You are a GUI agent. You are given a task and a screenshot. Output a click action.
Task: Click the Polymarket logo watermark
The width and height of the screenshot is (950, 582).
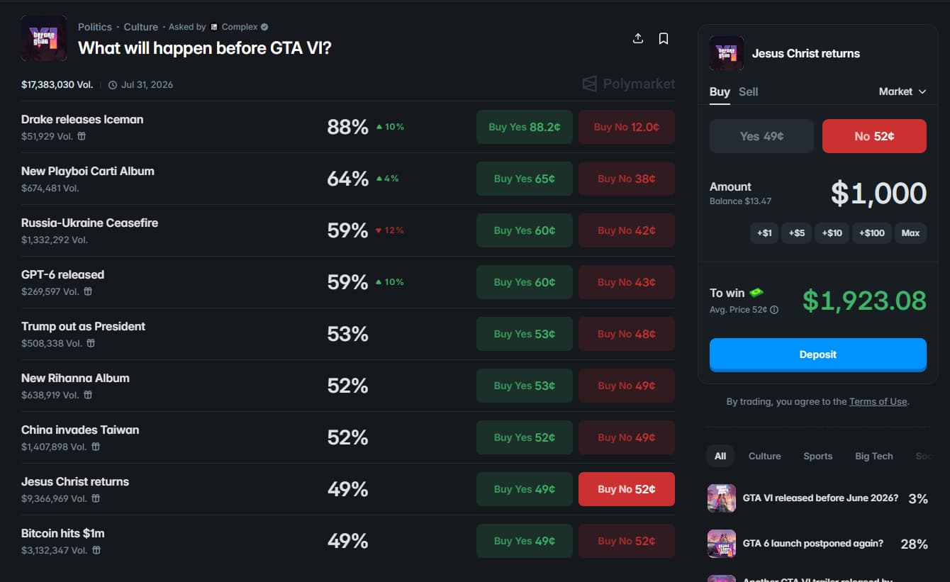628,84
